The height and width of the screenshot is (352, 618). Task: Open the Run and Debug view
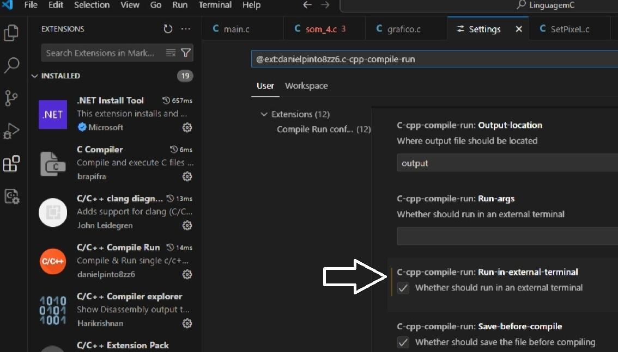click(11, 131)
